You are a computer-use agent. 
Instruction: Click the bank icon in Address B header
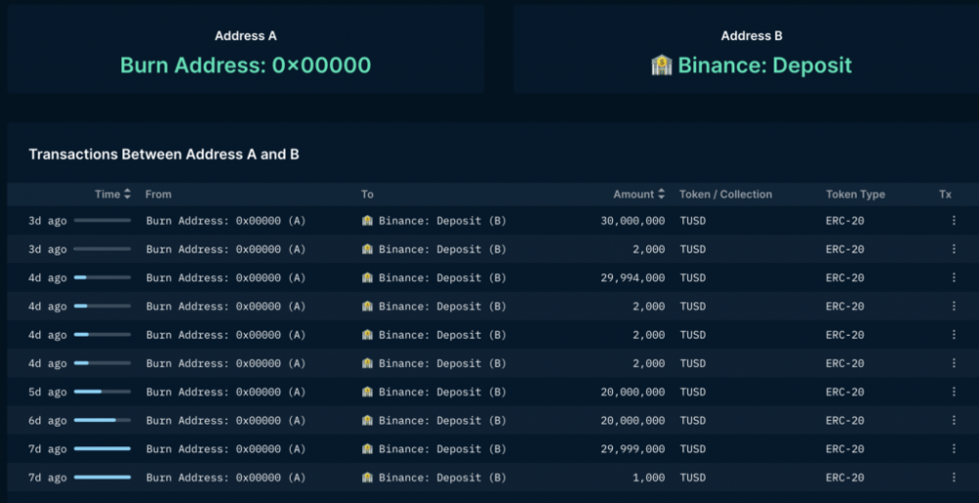pos(662,65)
